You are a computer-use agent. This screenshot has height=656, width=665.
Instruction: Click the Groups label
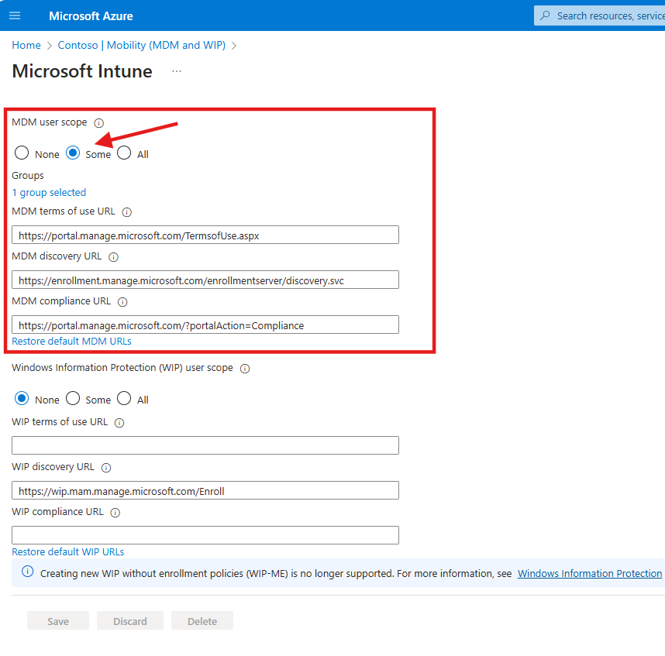click(x=28, y=176)
